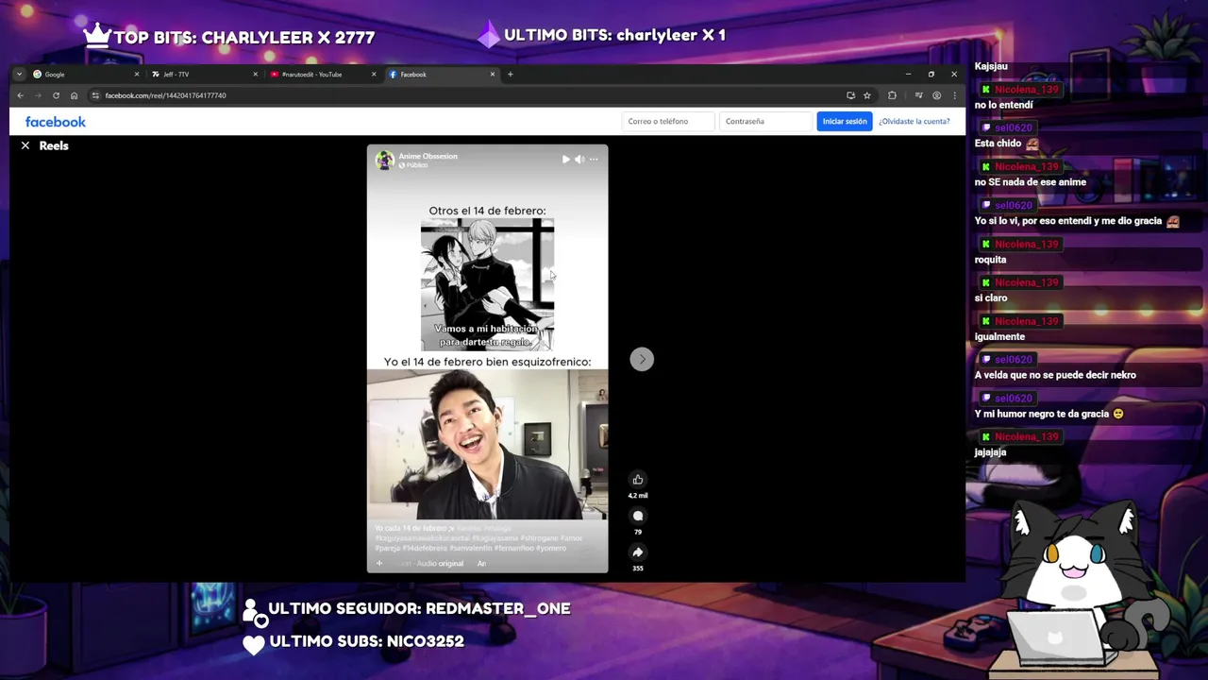Play the reel with the play icon
This screenshot has height=680, width=1208.
(565, 160)
